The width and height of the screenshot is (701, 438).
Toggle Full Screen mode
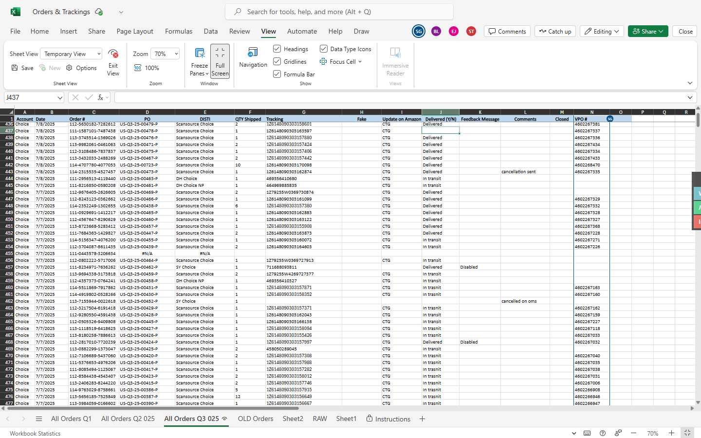coord(220,61)
